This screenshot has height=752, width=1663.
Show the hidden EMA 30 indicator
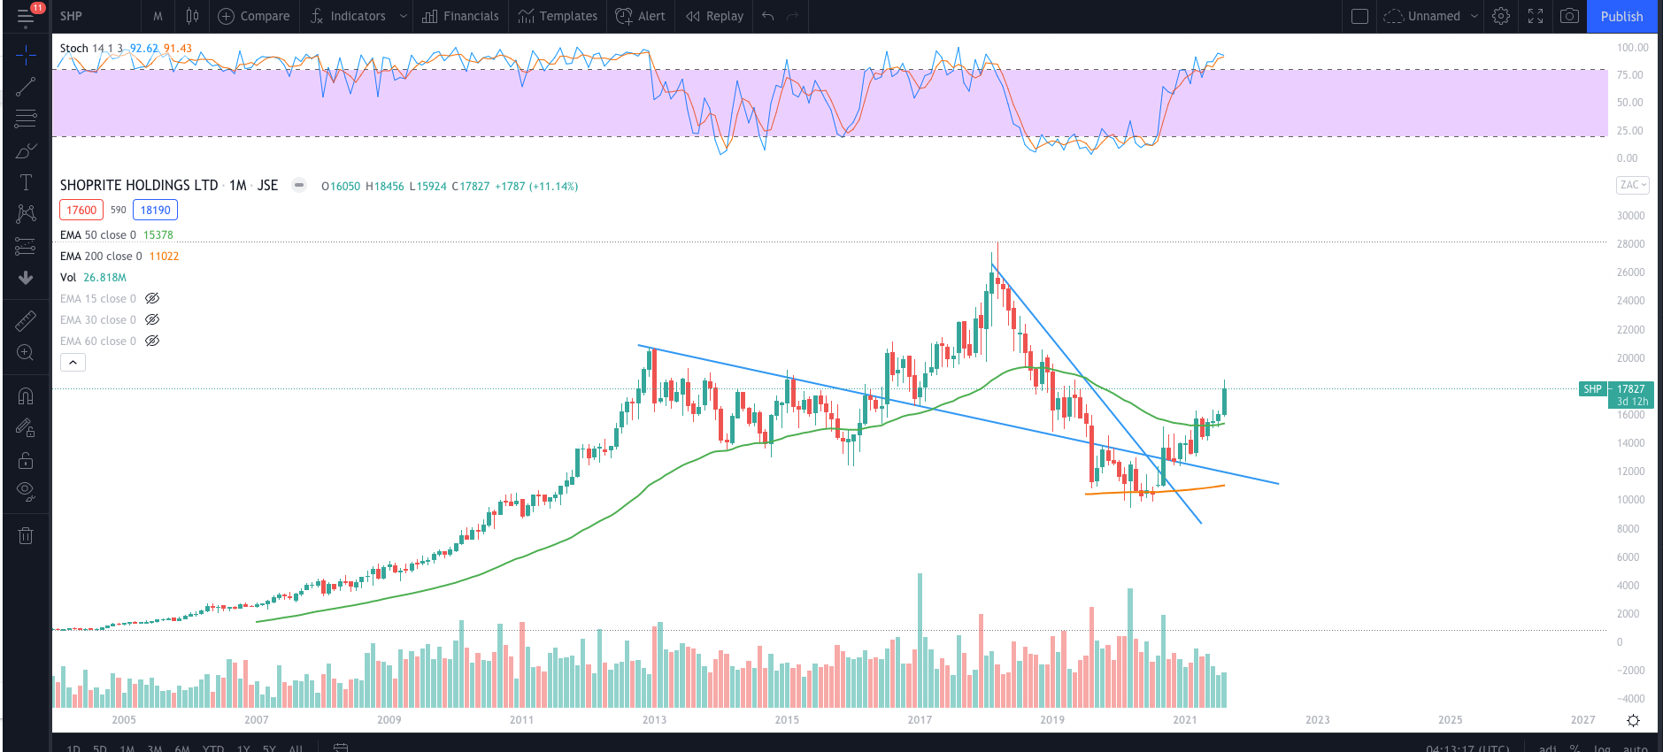point(152,320)
